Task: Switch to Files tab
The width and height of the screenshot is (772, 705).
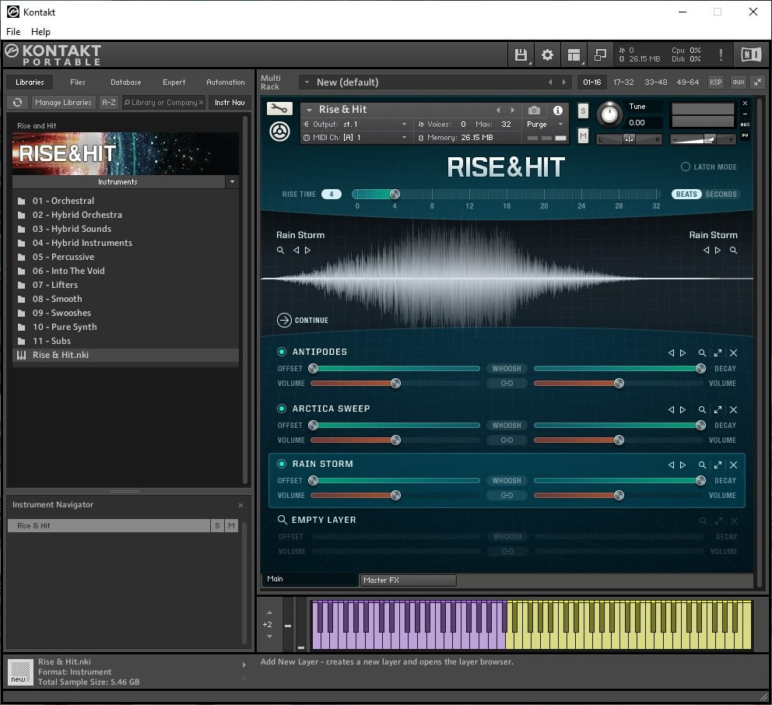Action: pyautogui.click(x=78, y=82)
